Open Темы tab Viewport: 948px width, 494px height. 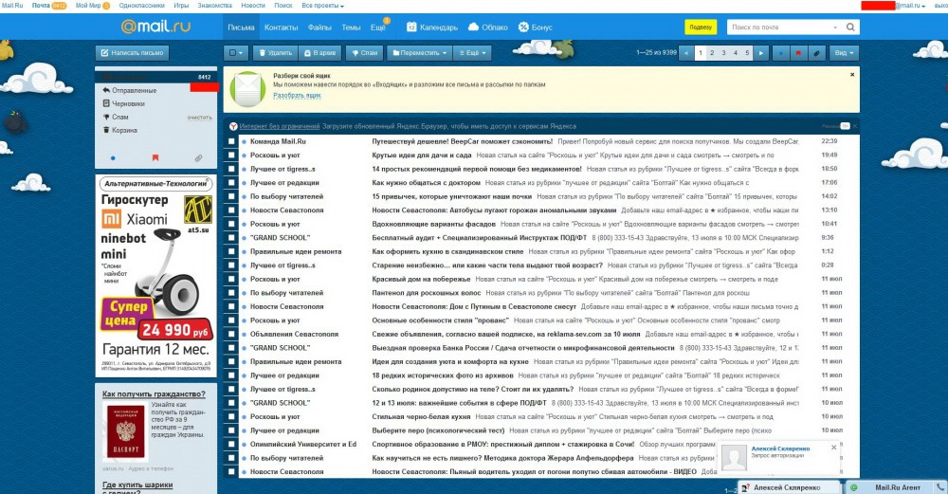[x=351, y=27]
